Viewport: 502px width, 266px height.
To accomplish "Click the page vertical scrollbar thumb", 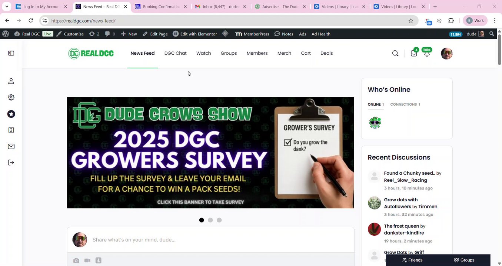I will click(499, 49).
